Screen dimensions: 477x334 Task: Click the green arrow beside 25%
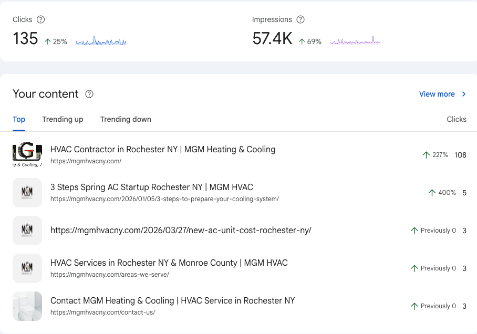(47, 41)
